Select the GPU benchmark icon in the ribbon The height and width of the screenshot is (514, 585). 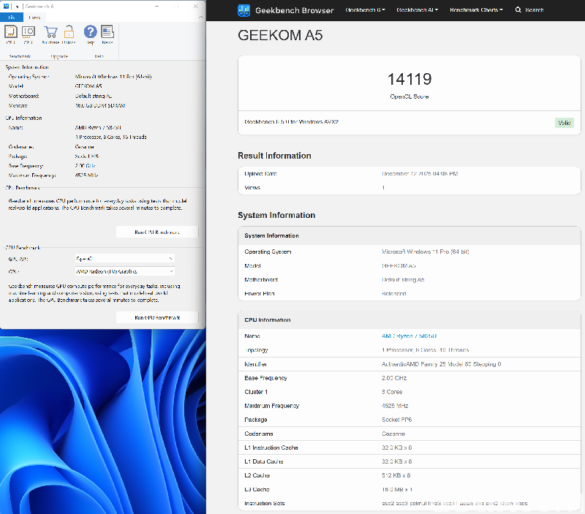[29, 32]
